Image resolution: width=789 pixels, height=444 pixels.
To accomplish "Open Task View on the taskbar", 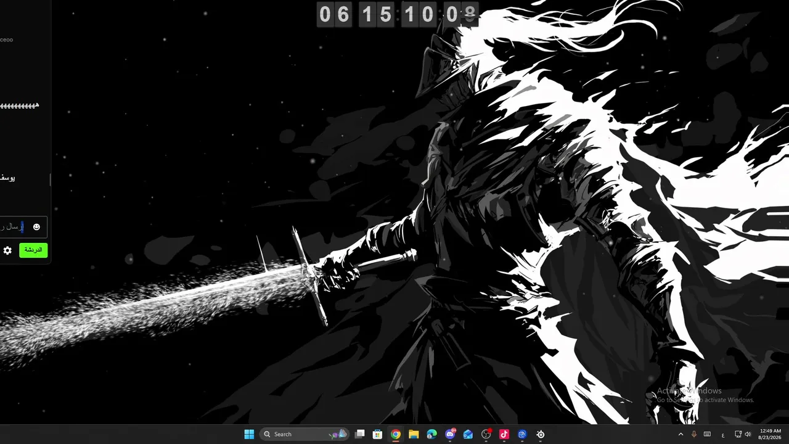I will [x=360, y=434].
